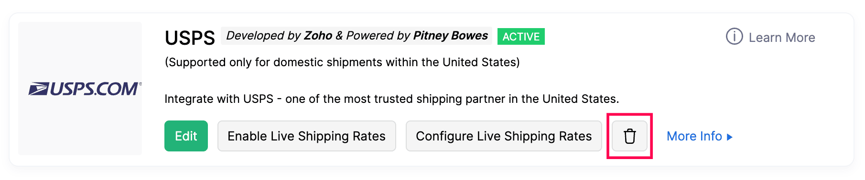Click the domestic shipments support note
Screen dimensions: 865x180
[x=342, y=62]
